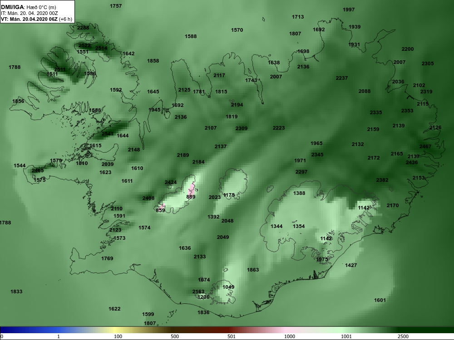Click the legend label "100"

coord(118,336)
